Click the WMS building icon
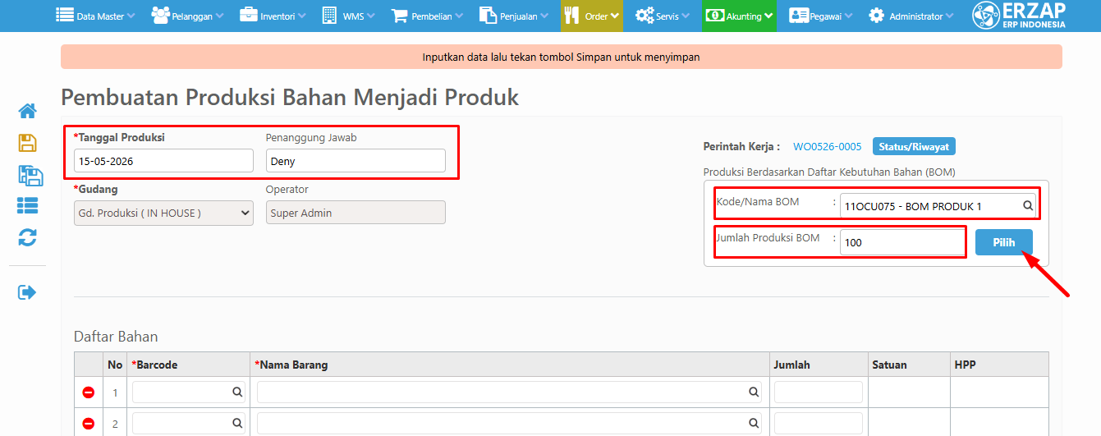 pos(329,15)
